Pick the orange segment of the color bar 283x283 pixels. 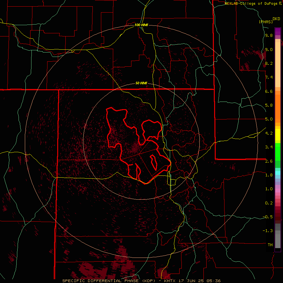pyautogui.click(x=278, y=109)
